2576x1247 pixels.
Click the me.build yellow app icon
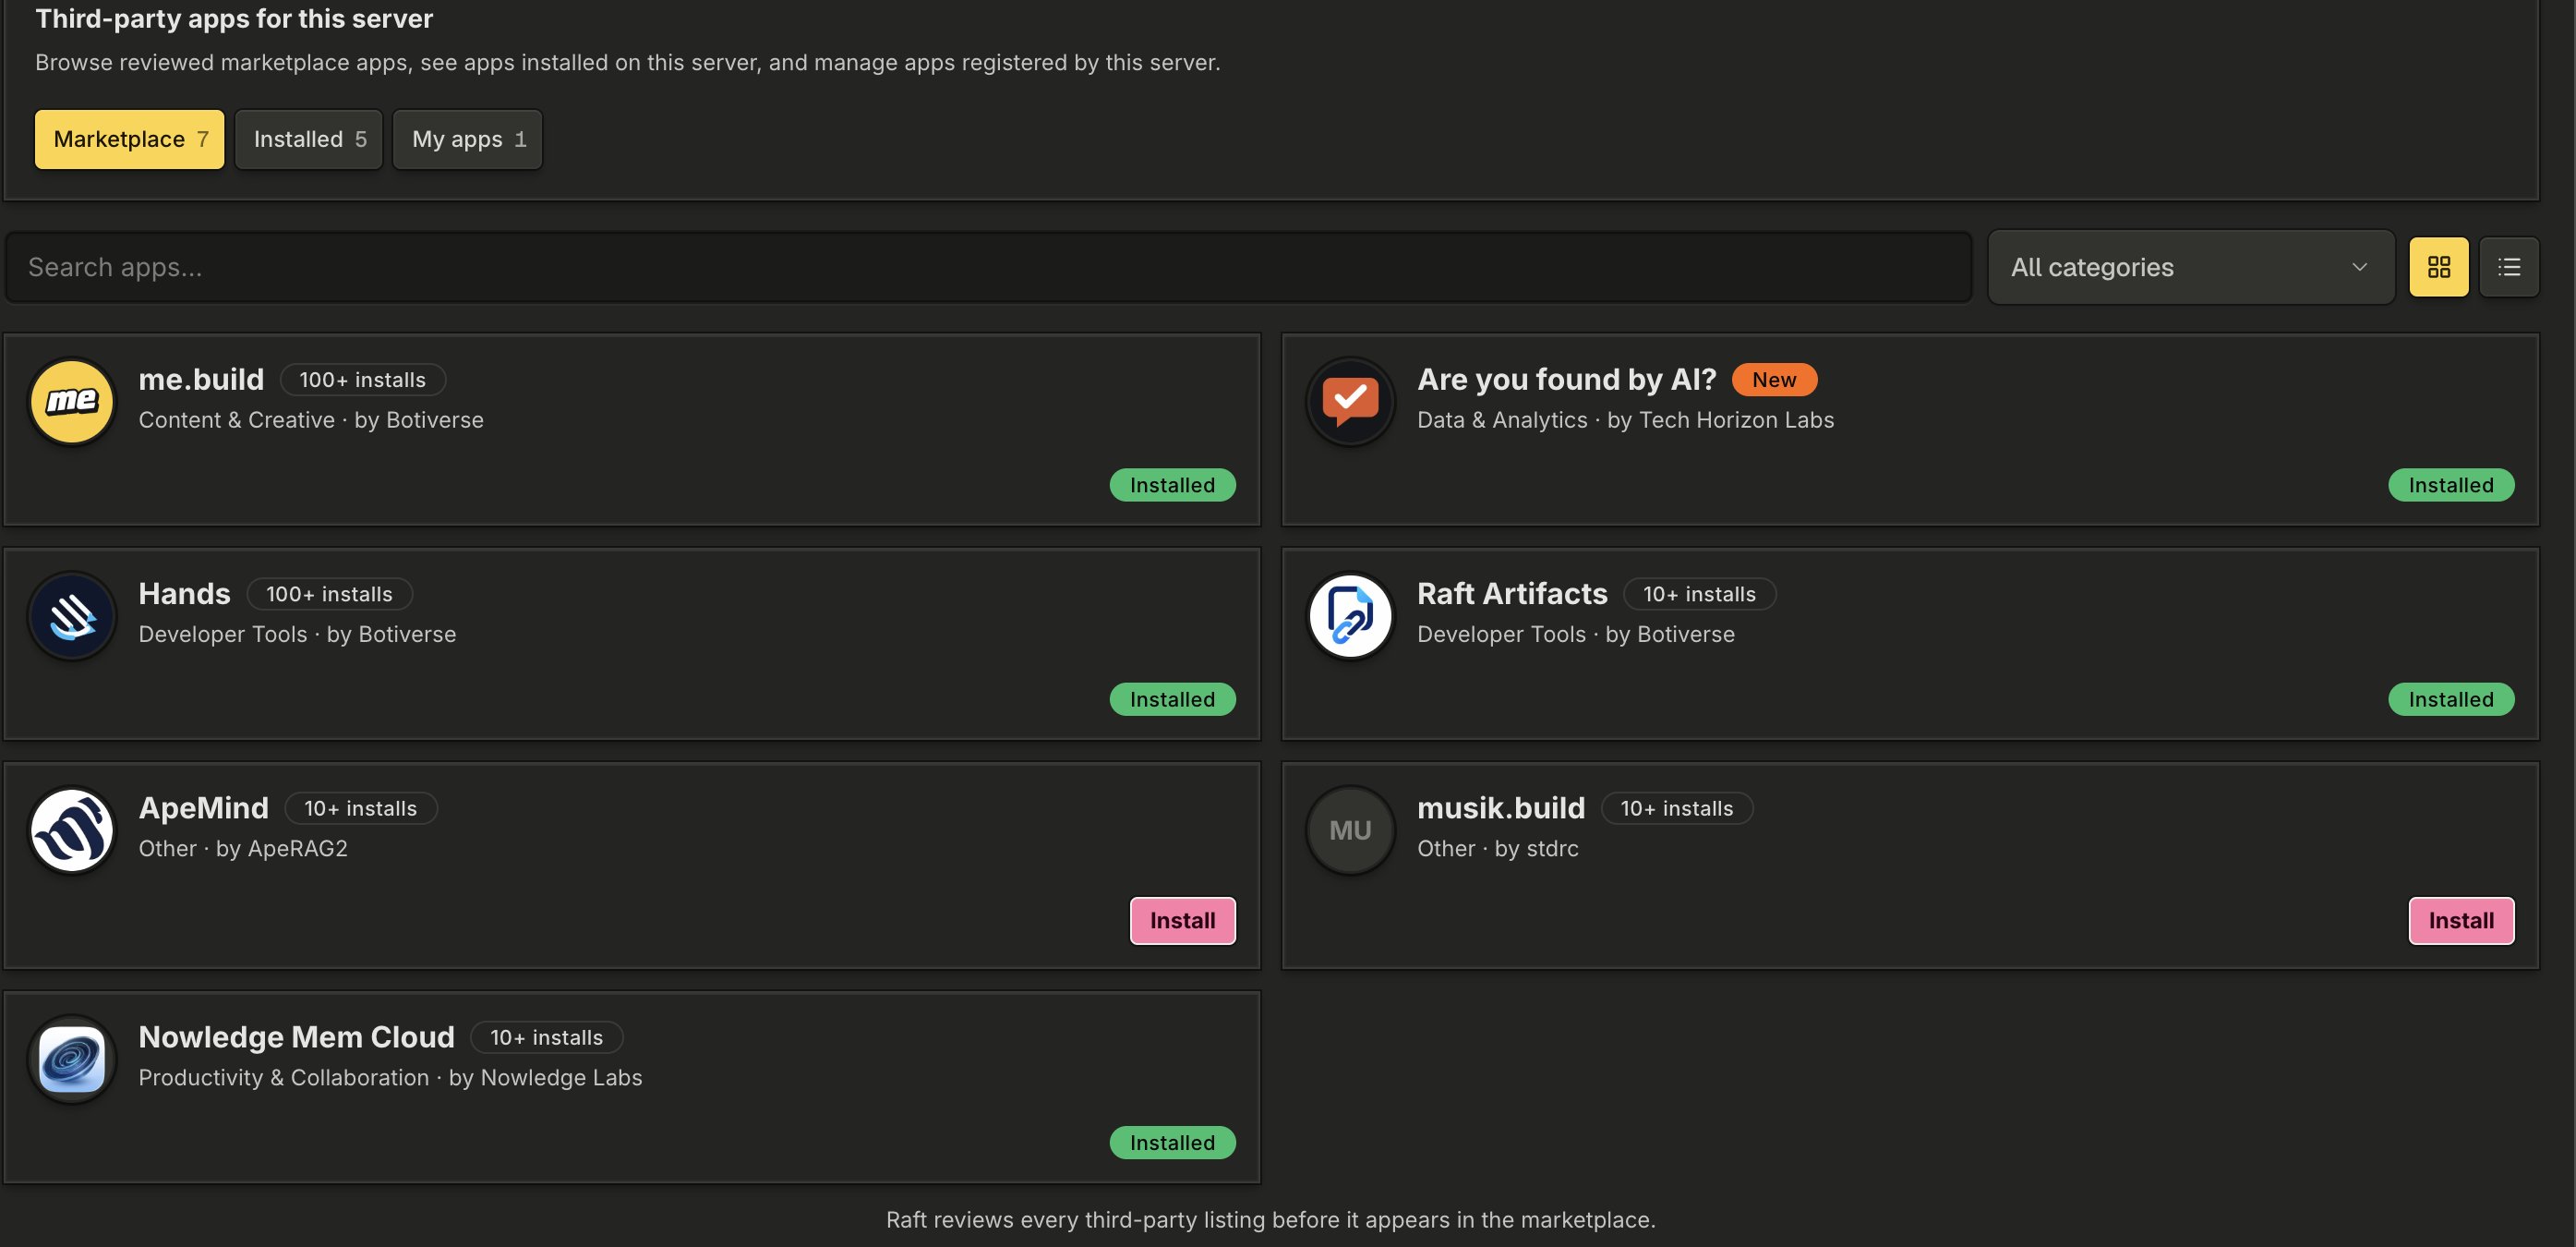click(71, 400)
